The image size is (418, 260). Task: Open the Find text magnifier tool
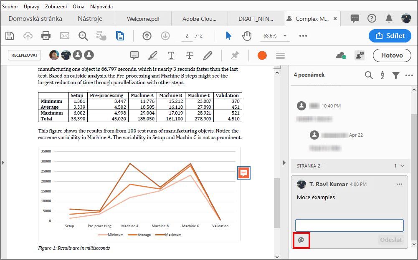coord(83,36)
